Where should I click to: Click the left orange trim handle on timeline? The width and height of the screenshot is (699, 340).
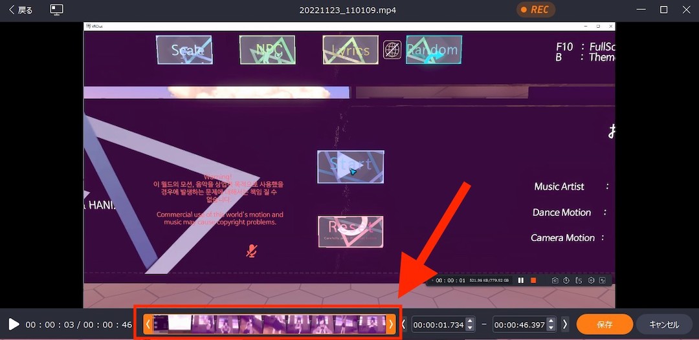(148, 324)
